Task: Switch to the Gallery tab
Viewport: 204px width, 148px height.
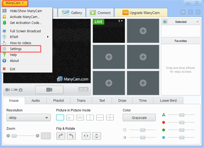Action: pyautogui.click(x=72, y=13)
